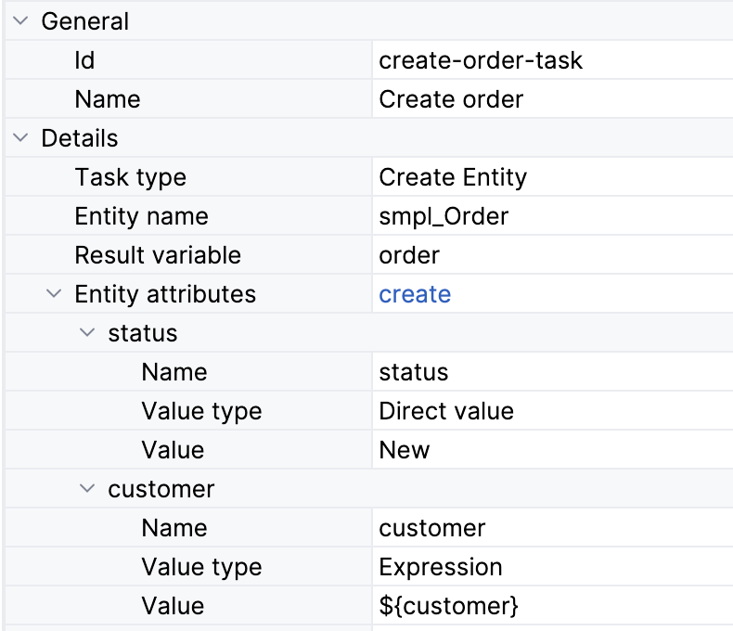Click the blue create link

pyautogui.click(x=415, y=295)
